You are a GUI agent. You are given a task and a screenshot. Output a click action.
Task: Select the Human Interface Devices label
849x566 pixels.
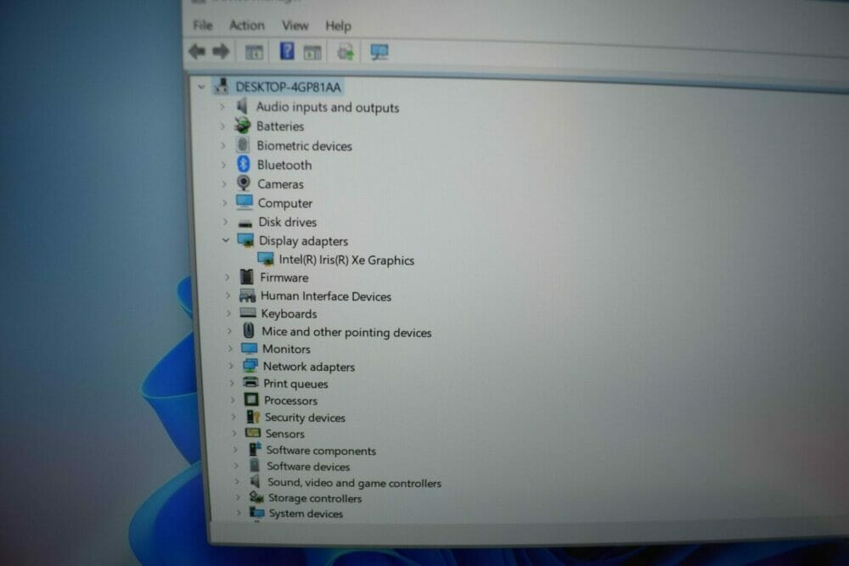point(326,296)
